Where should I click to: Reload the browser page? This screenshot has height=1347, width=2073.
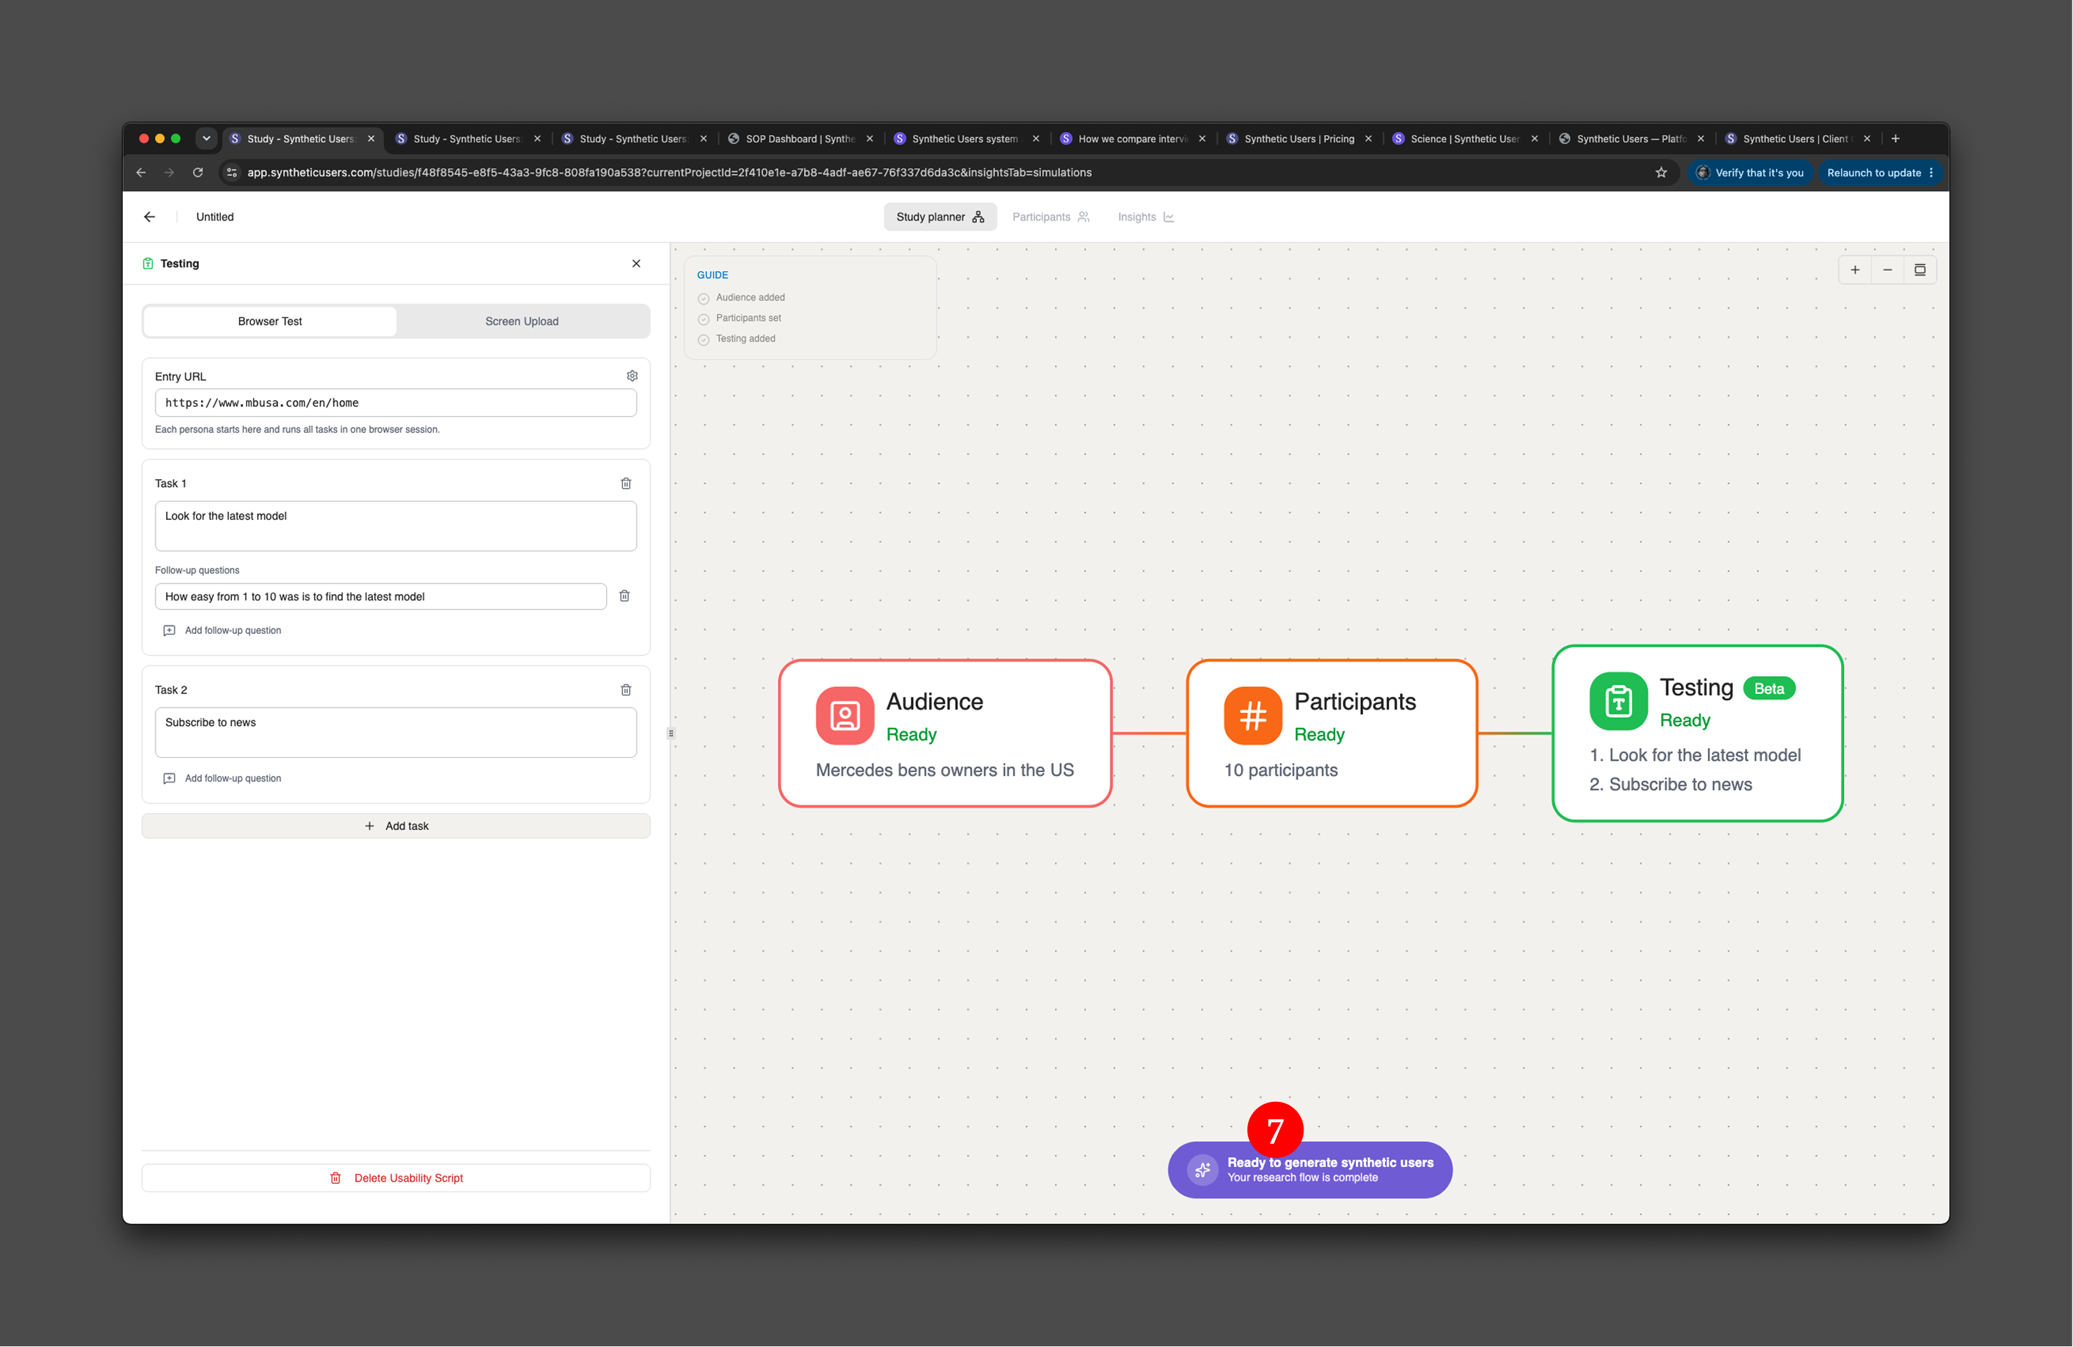(x=198, y=172)
